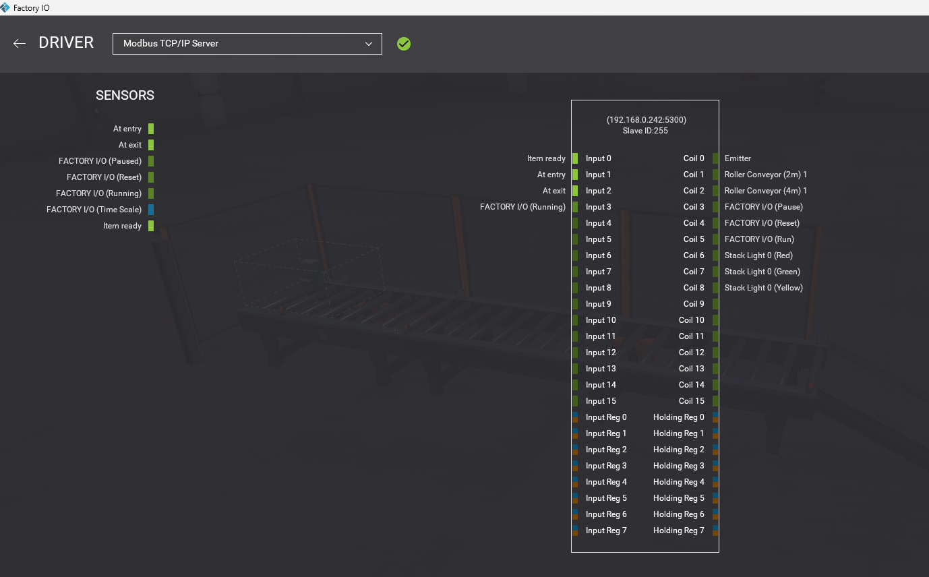Click At exit tag mapped to Input 2
Viewport: 929px width, 577px height.
coord(554,191)
